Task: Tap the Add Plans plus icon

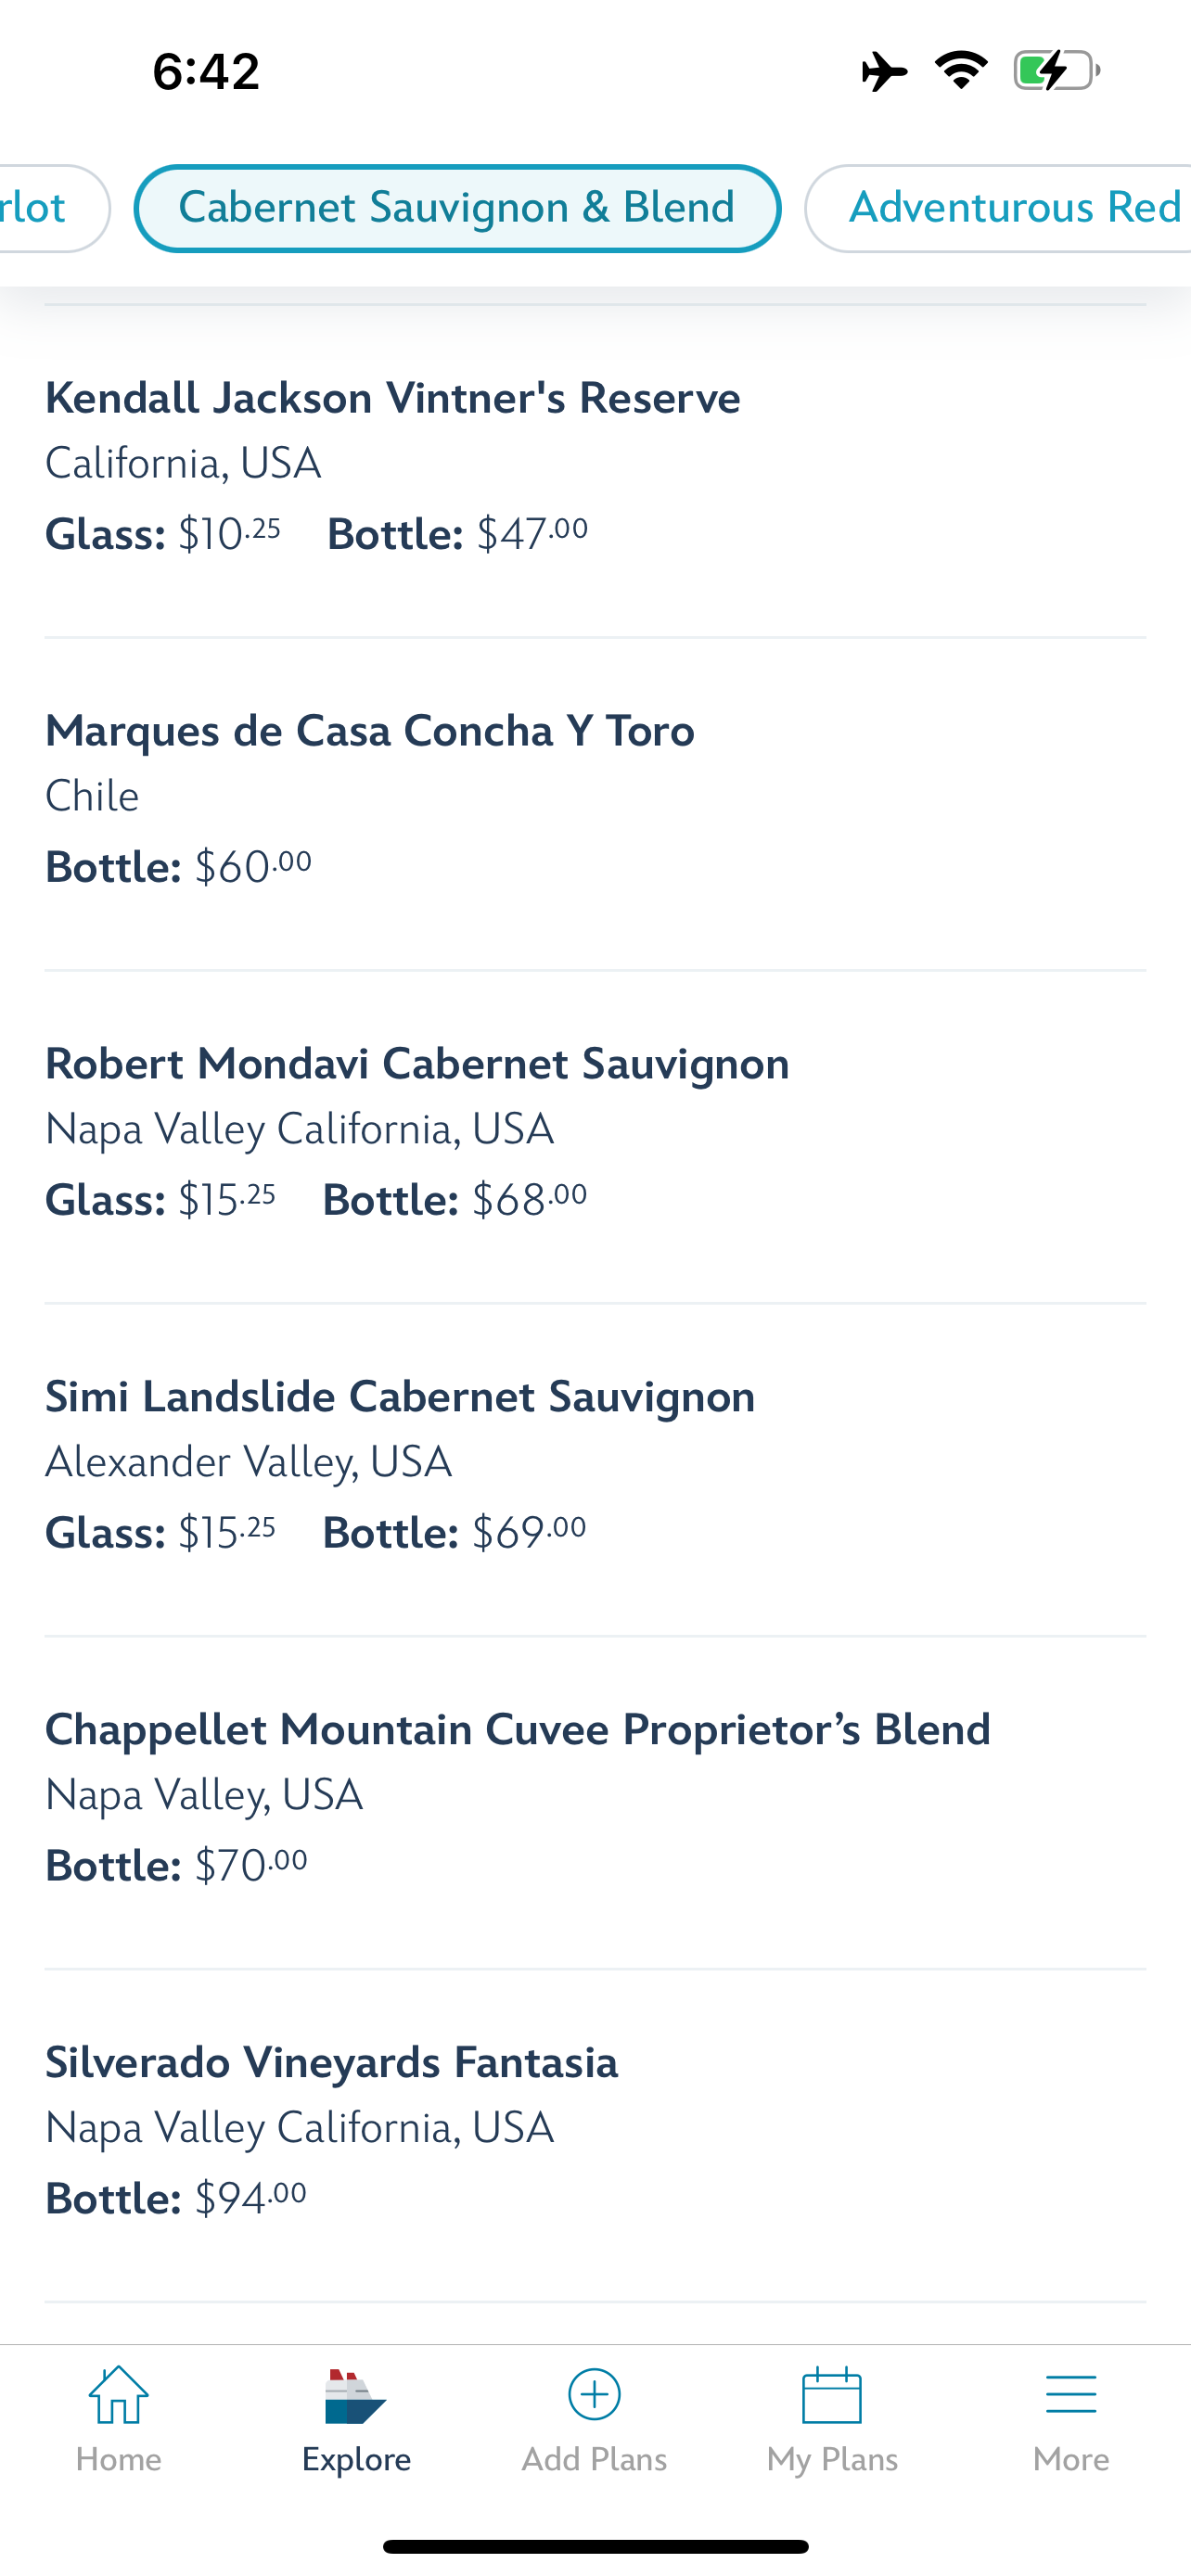Action: pos(594,2394)
